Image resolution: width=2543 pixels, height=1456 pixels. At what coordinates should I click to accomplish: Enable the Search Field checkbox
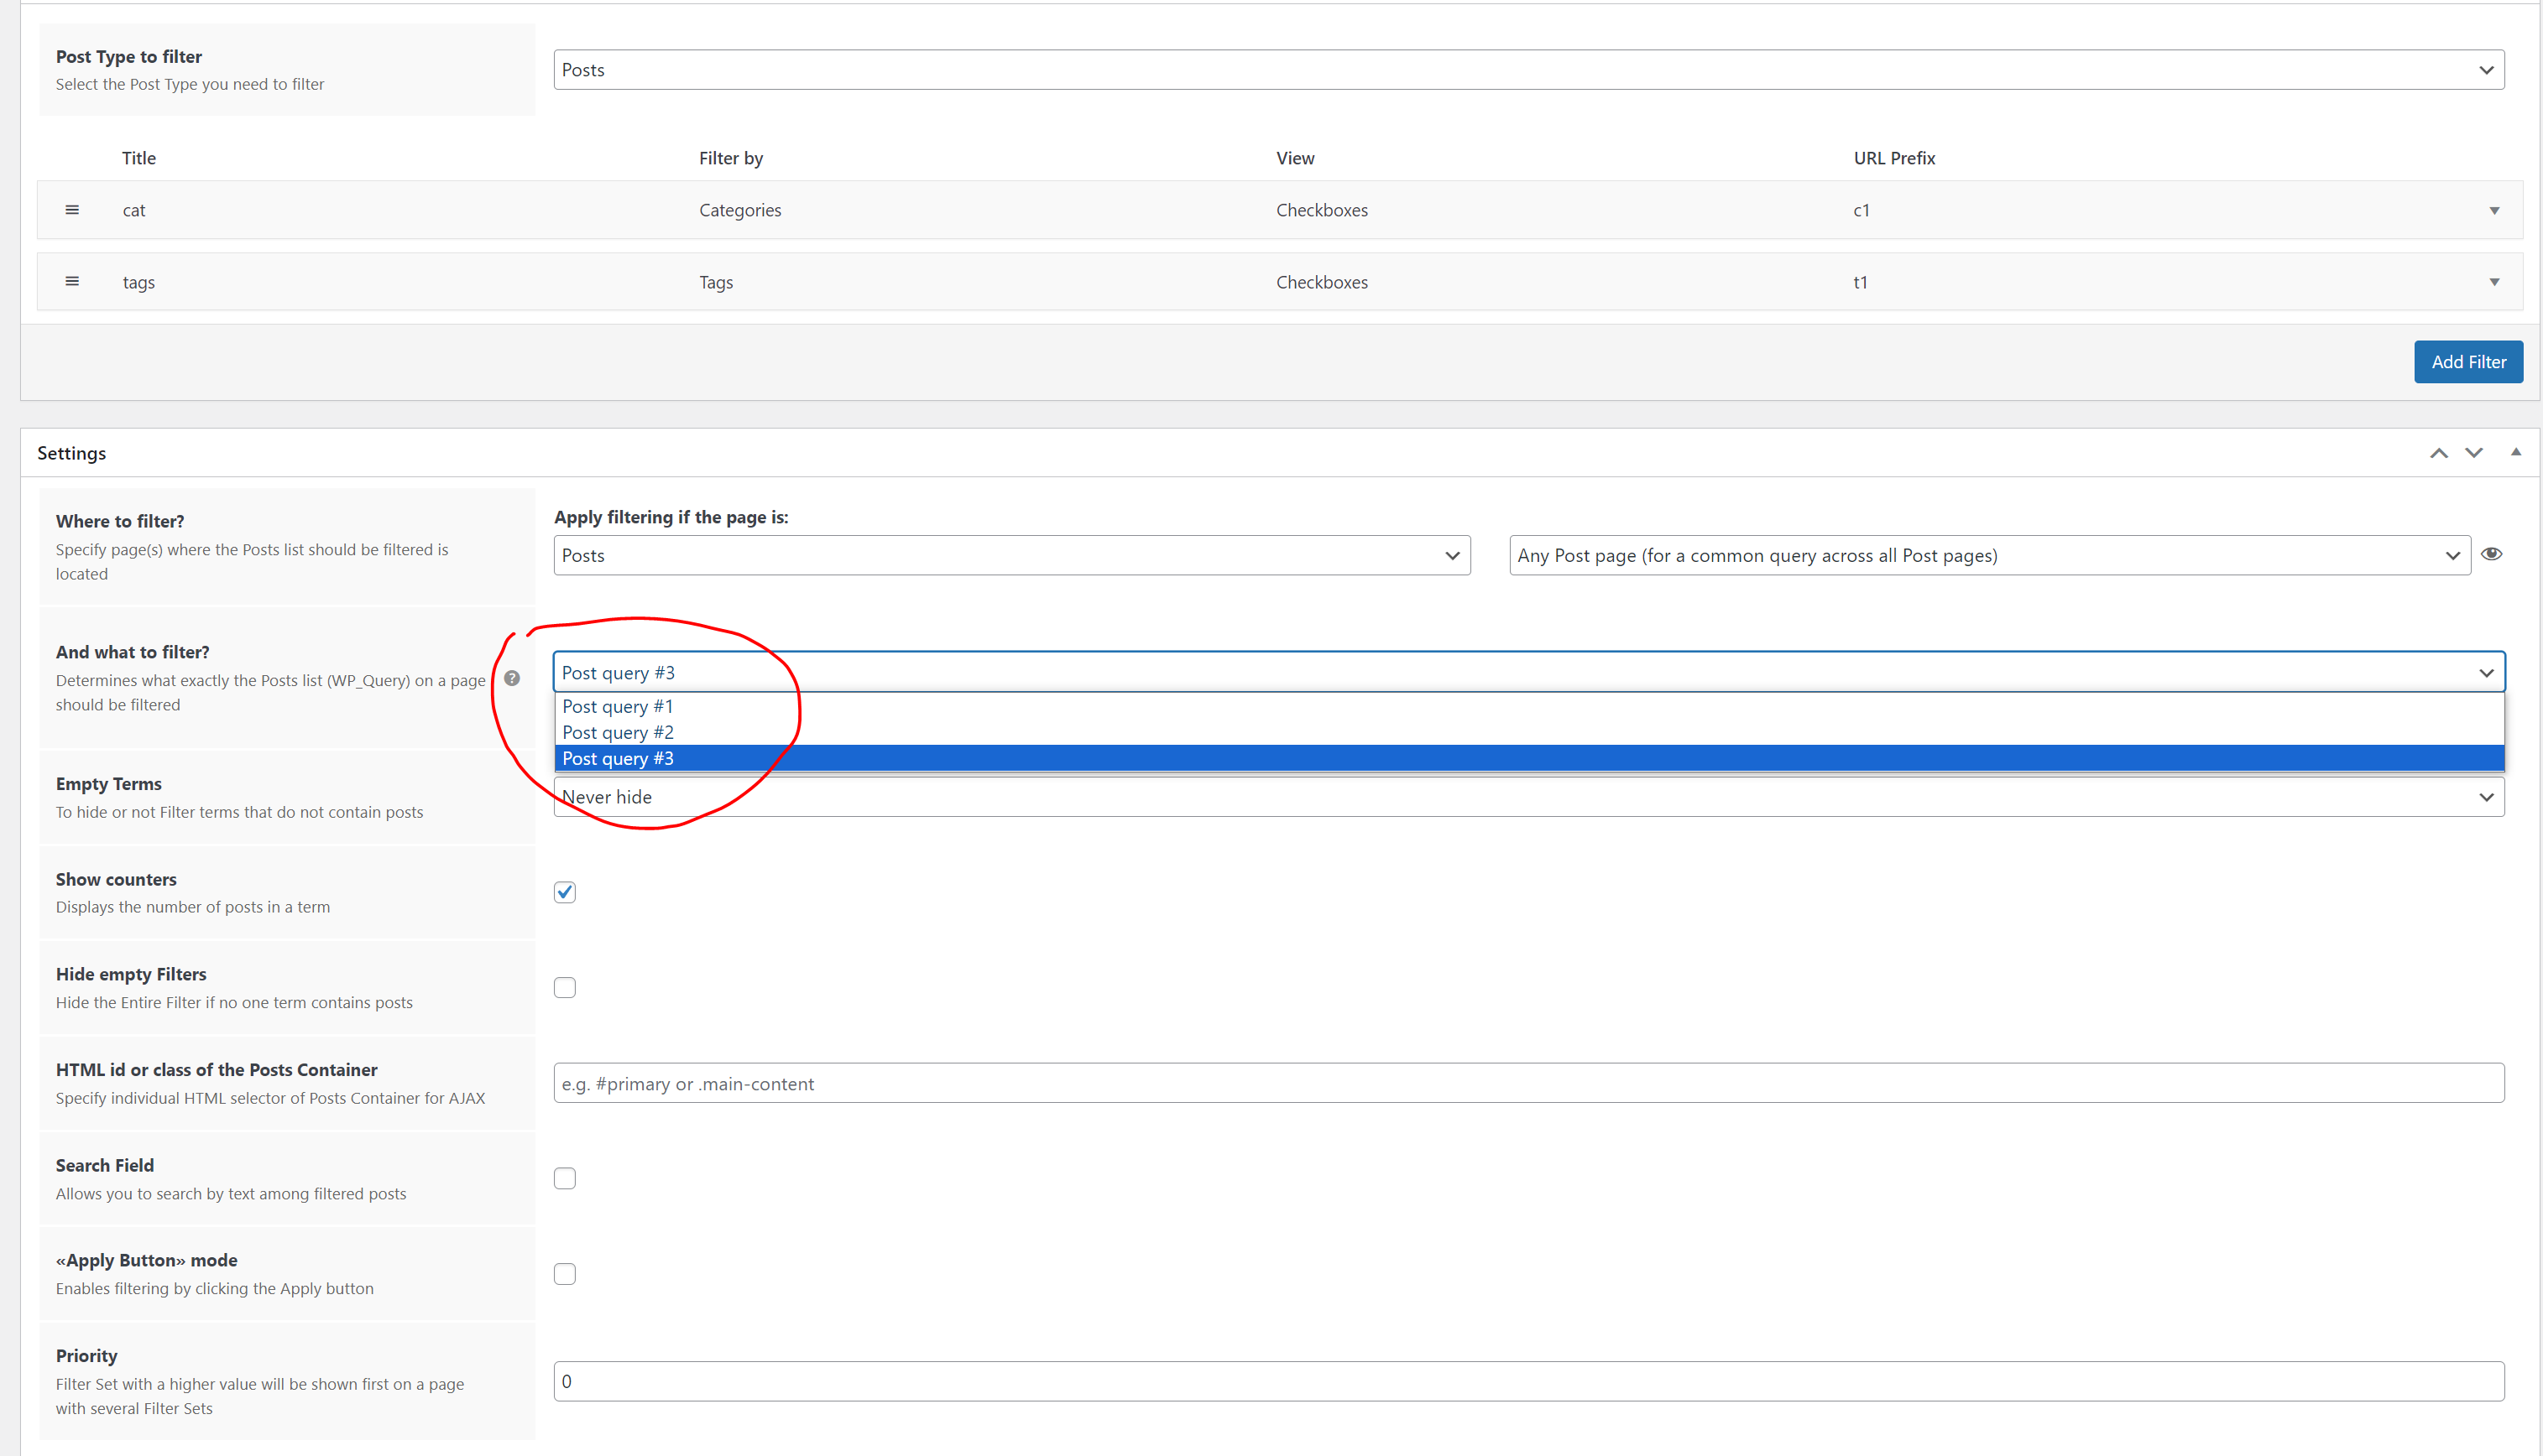pos(565,1178)
